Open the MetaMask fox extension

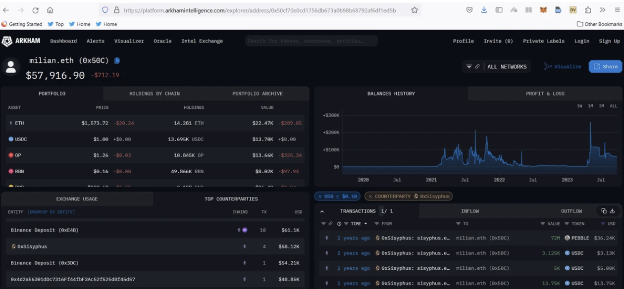point(543,10)
